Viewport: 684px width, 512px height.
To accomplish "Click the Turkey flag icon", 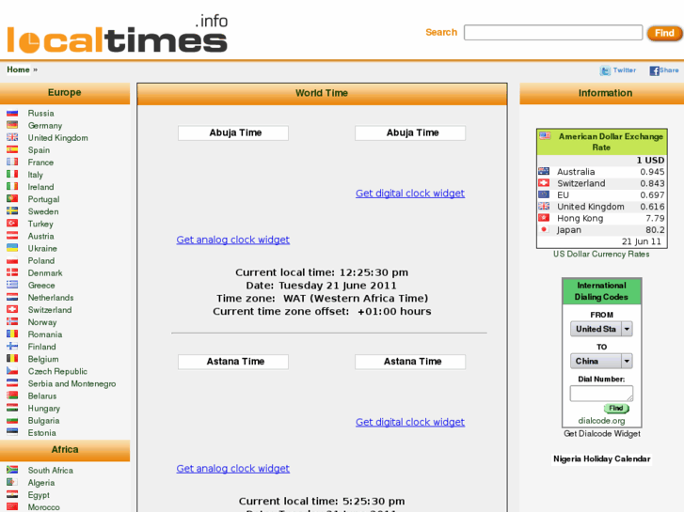I will (12, 223).
